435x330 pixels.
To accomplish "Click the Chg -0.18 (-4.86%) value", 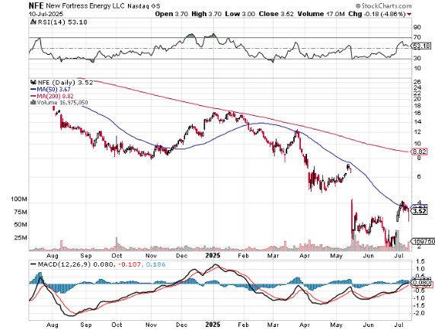I will 377,14.
